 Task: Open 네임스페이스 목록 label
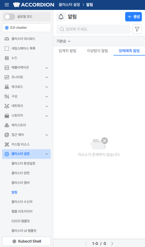23,48
